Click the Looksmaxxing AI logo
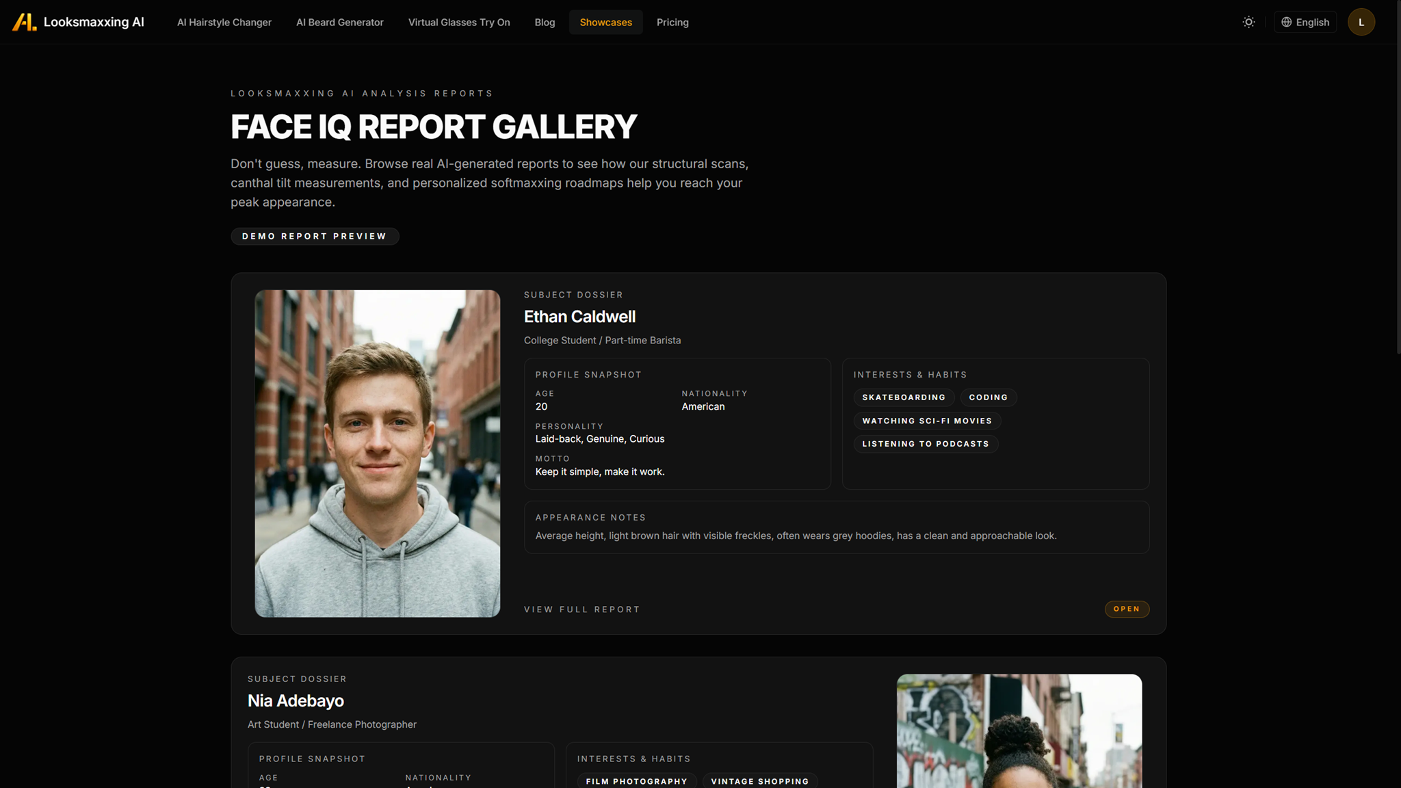Image resolution: width=1401 pixels, height=788 pixels. (79, 22)
